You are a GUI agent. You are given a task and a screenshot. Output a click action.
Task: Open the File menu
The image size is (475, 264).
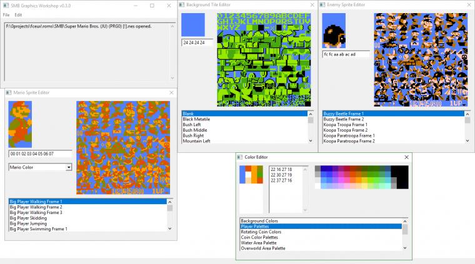6,14
